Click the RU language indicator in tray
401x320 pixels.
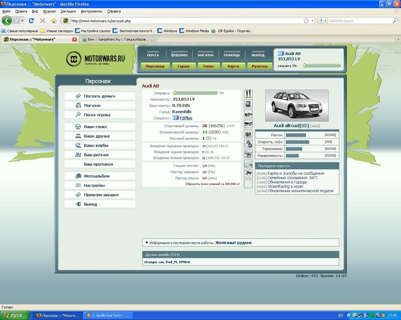(x=340, y=315)
